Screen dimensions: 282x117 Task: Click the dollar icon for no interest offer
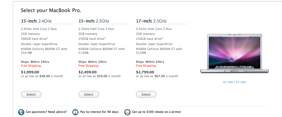click(75, 112)
